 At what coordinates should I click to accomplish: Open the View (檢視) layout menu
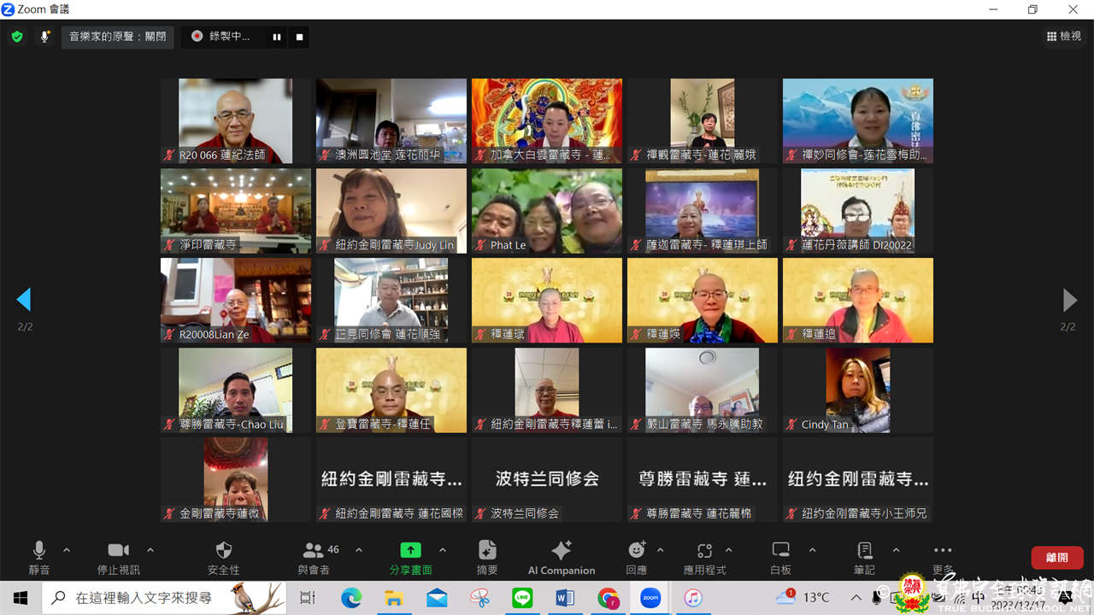[1064, 37]
